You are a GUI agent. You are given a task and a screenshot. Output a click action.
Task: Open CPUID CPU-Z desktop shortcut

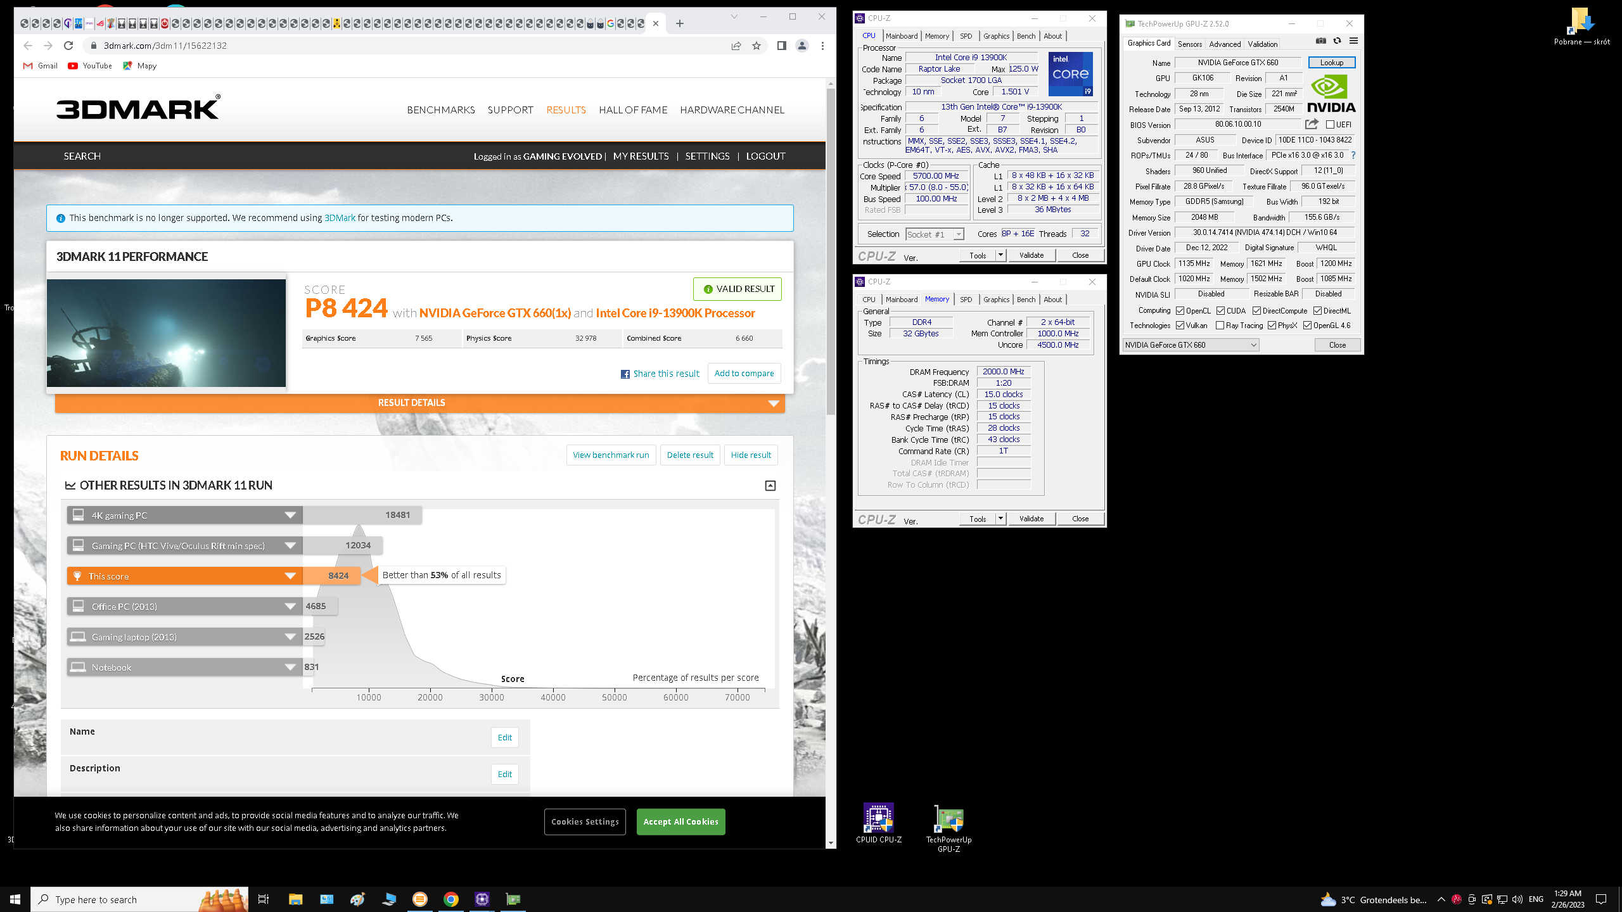[x=879, y=823]
